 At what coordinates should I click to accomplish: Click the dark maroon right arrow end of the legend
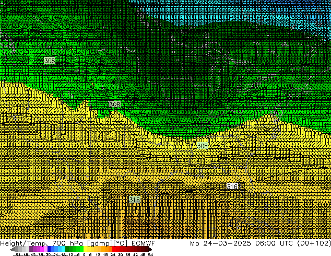[x=150, y=250]
